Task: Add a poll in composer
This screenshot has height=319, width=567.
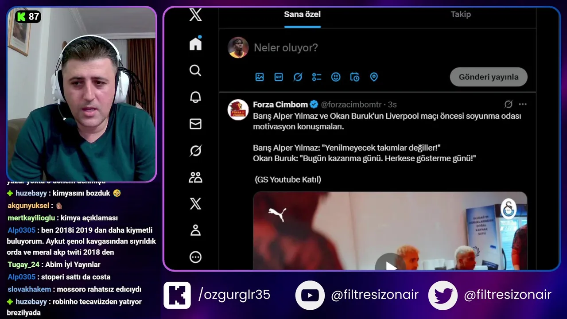Action: [x=317, y=77]
